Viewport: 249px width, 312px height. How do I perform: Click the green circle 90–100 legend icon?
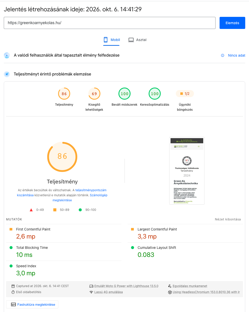pos(80,210)
